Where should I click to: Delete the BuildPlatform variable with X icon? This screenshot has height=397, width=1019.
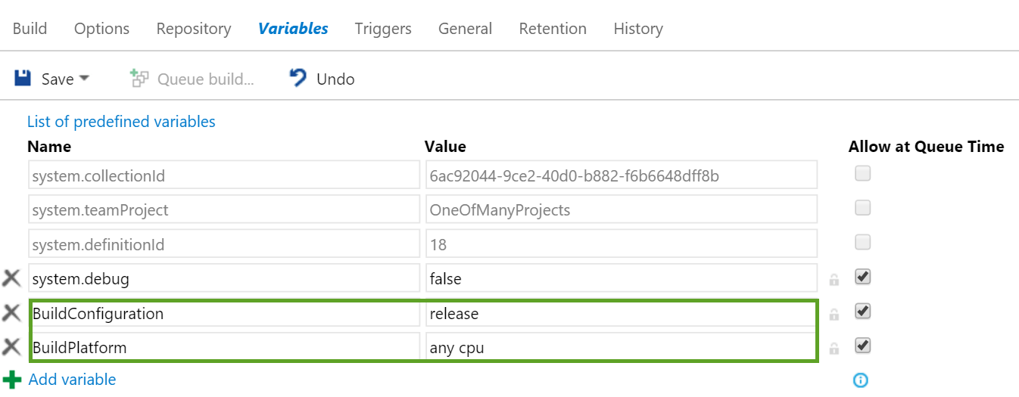(x=11, y=347)
